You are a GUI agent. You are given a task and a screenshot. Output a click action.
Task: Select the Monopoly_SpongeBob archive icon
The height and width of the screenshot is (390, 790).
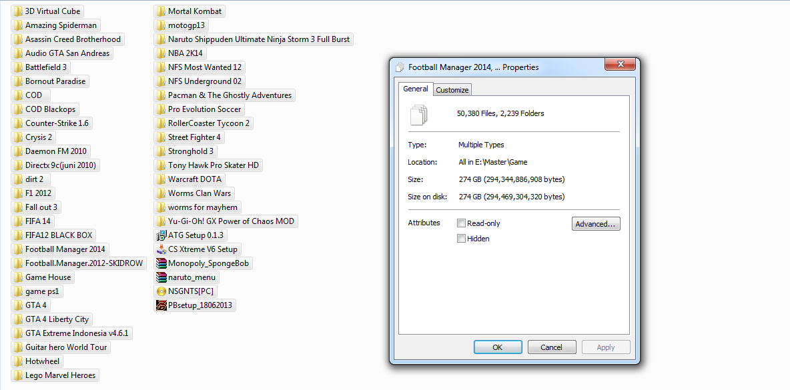point(161,263)
